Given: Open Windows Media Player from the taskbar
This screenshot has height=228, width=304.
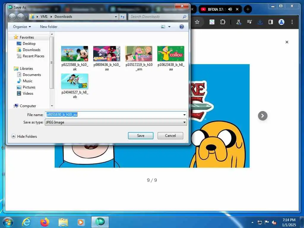Looking at the screenshot, I should click(x=81, y=222).
